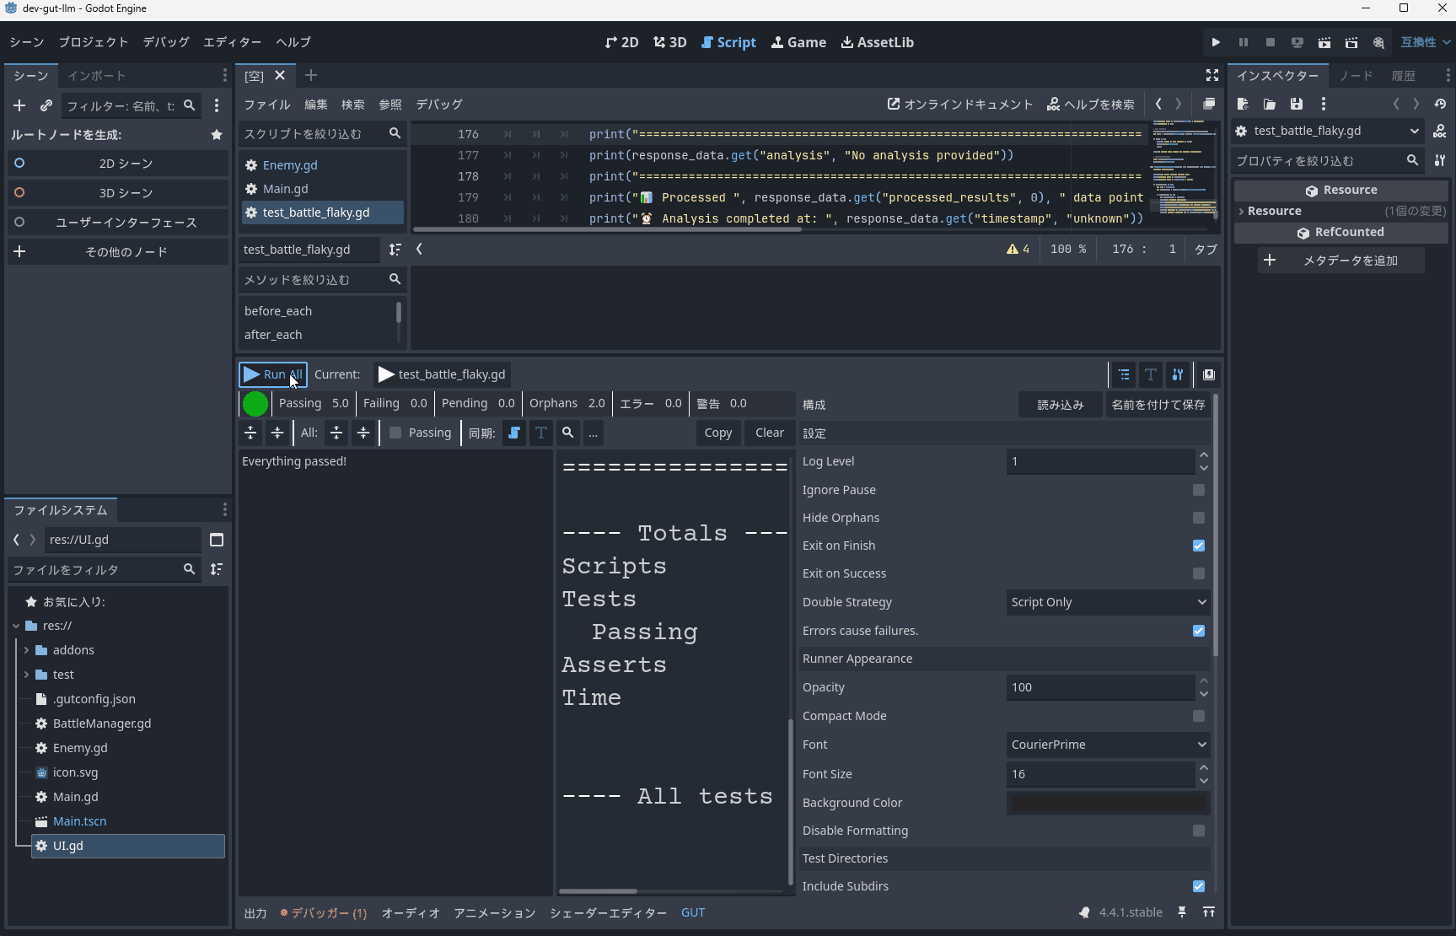1456x936 pixels.
Task: Toggle distraction-free mode expand icon
Action: 1212,75
